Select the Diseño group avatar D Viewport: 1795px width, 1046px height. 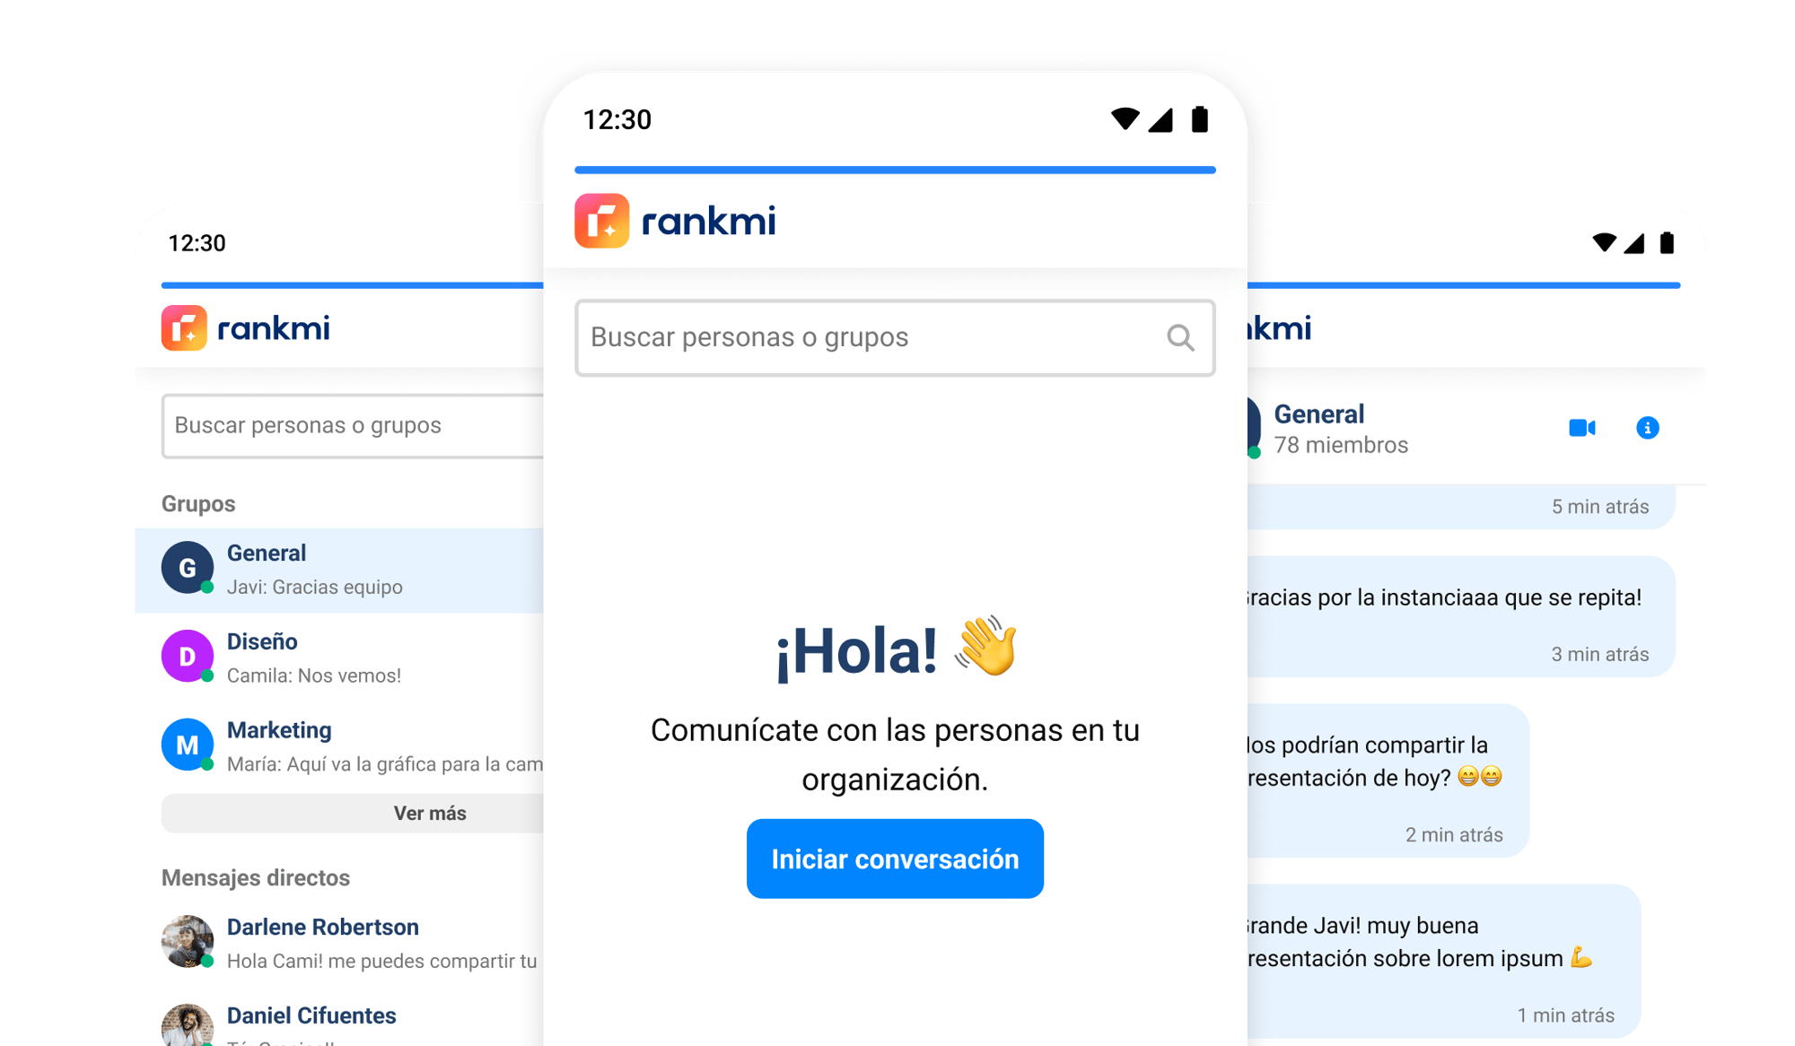tap(187, 656)
